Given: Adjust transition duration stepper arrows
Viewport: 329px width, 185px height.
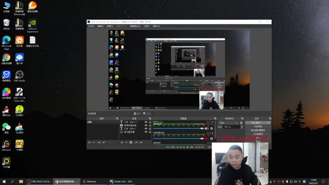Looking at the screenshot, I should pos(241,127).
